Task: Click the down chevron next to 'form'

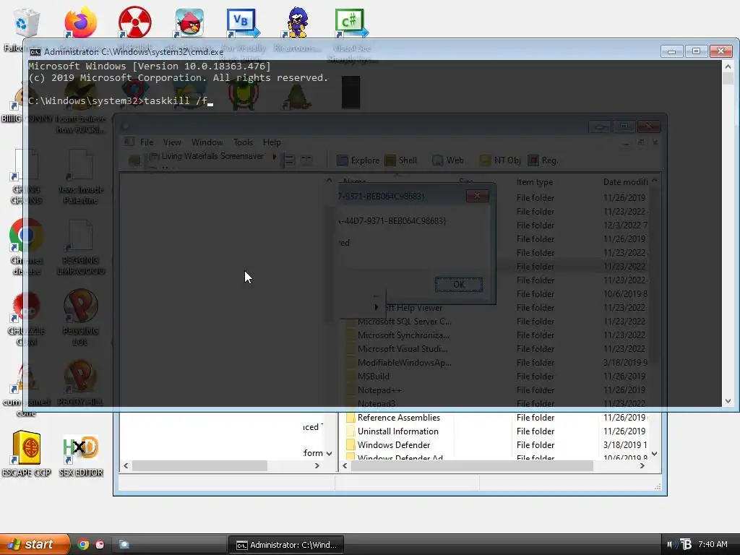Action: [x=329, y=453]
